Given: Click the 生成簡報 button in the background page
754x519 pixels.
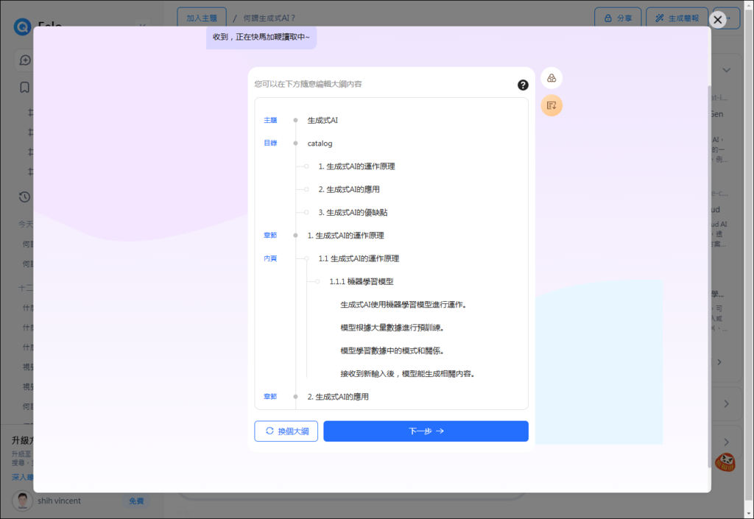Looking at the screenshot, I should pyautogui.click(x=677, y=18).
